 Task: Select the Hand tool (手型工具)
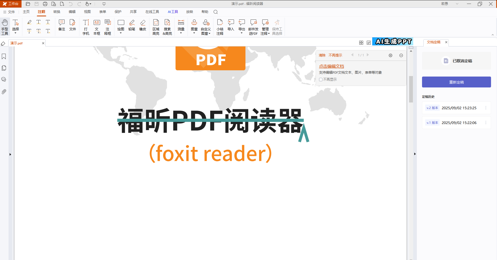pos(5,27)
